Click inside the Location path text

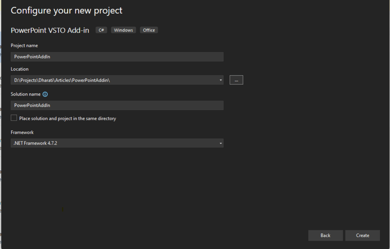point(62,80)
